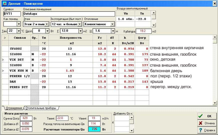Cancel with the Отмена button
Screen dimensions: 218x135
click(x=207, y=123)
